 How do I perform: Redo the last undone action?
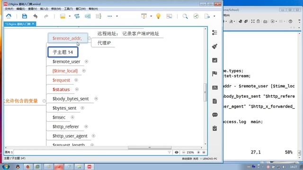point(46,16)
